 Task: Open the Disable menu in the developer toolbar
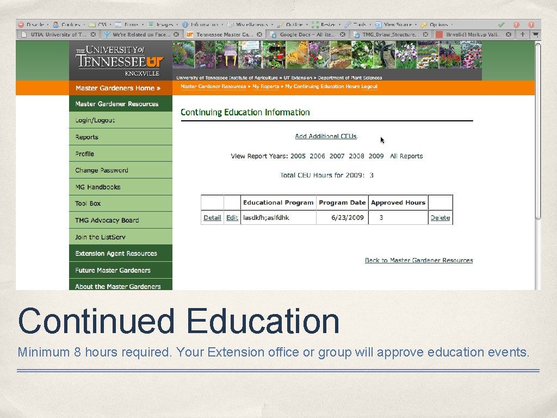coord(33,24)
